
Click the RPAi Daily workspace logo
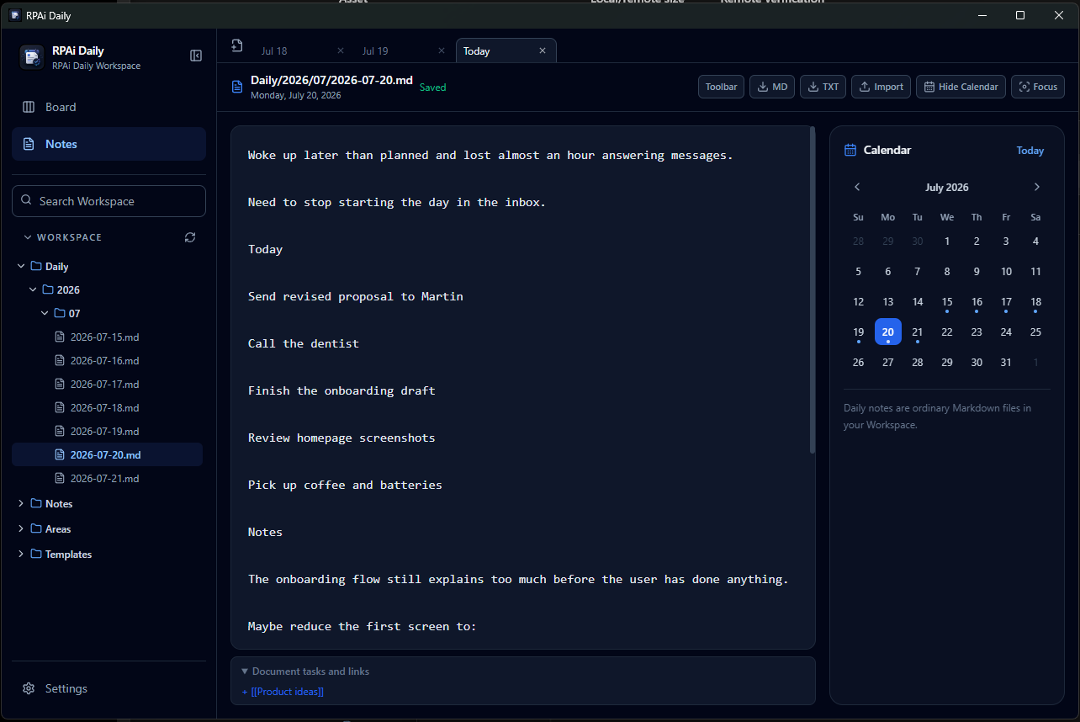pyautogui.click(x=32, y=57)
